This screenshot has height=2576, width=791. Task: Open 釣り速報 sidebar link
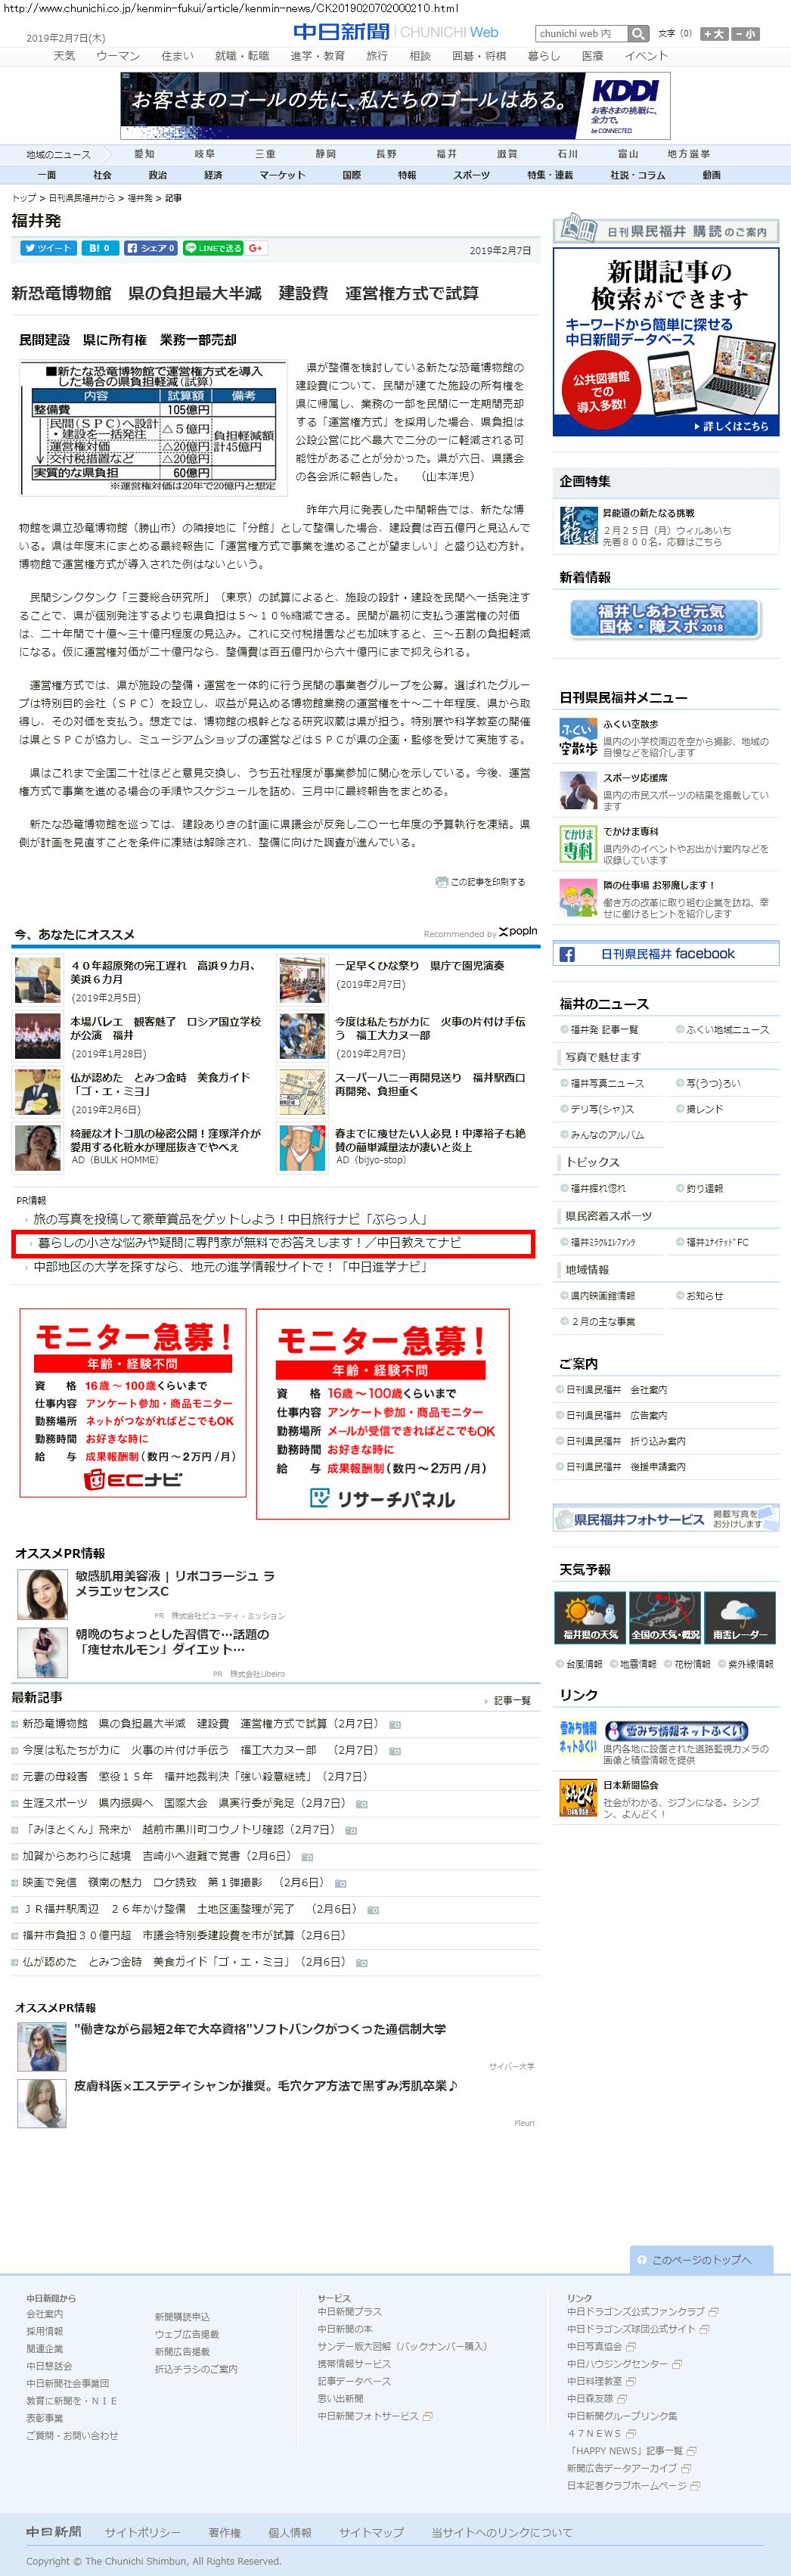704,1188
